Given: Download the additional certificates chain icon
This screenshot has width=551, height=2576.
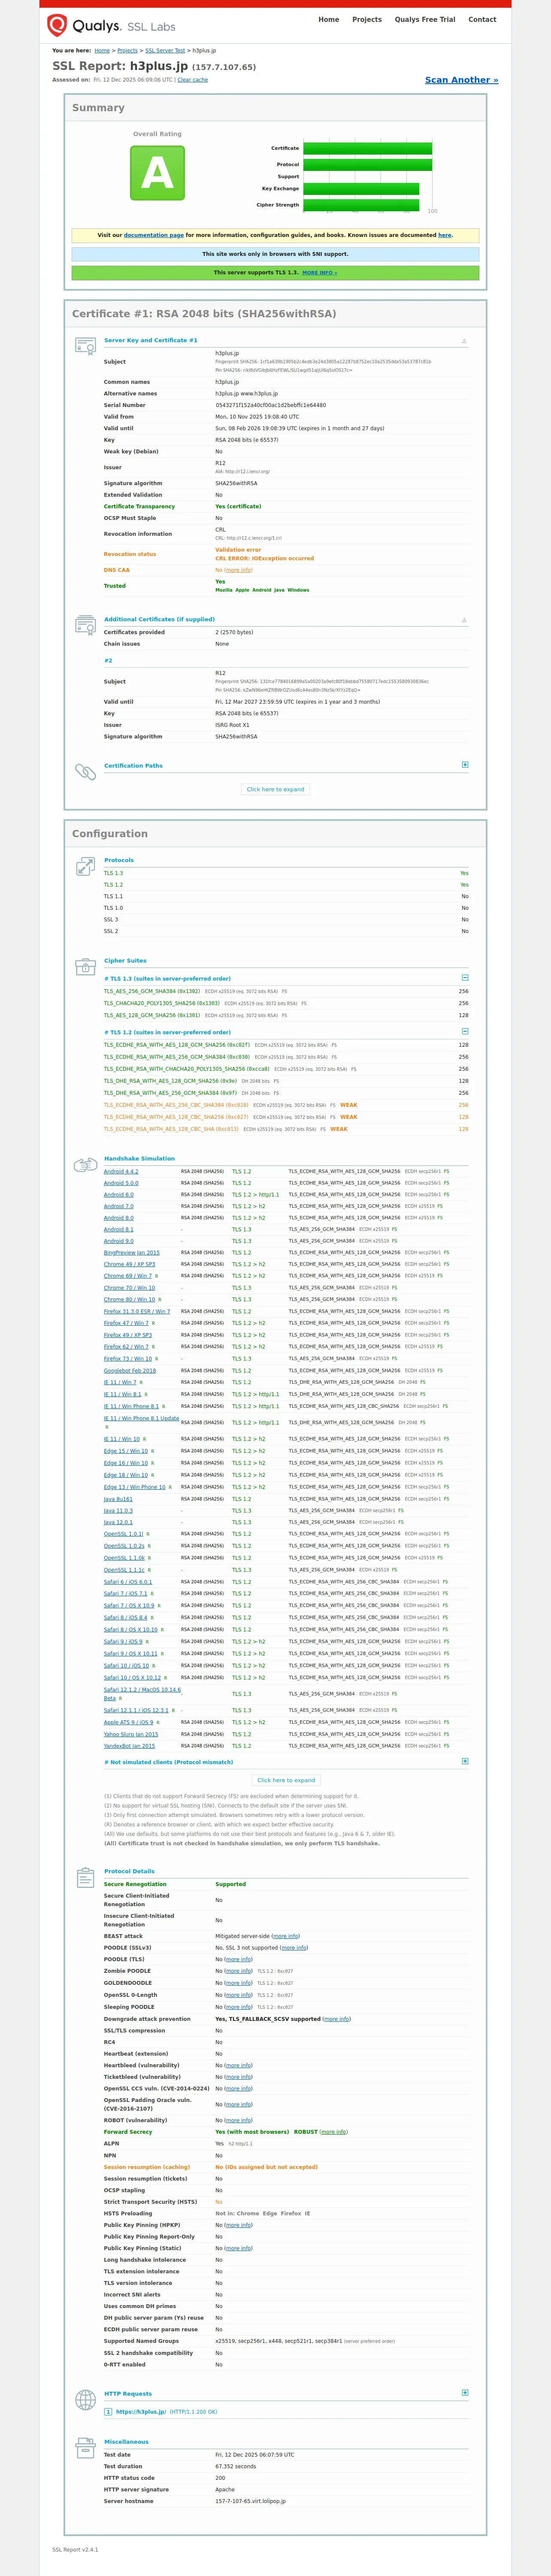Looking at the screenshot, I should (x=464, y=620).
